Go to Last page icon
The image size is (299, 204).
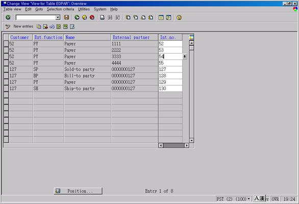pyautogui.click(x=151, y=17)
